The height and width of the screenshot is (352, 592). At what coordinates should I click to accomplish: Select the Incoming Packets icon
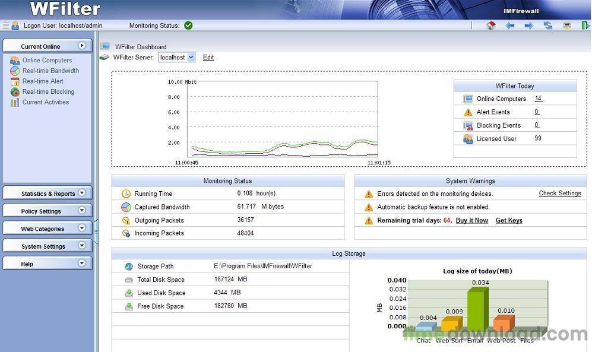click(126, 233)
